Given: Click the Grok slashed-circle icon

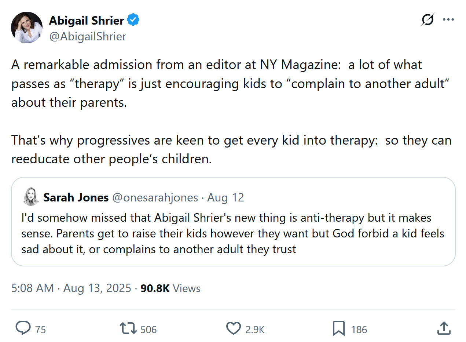Looking at the screenshot, I should point(427,20).
